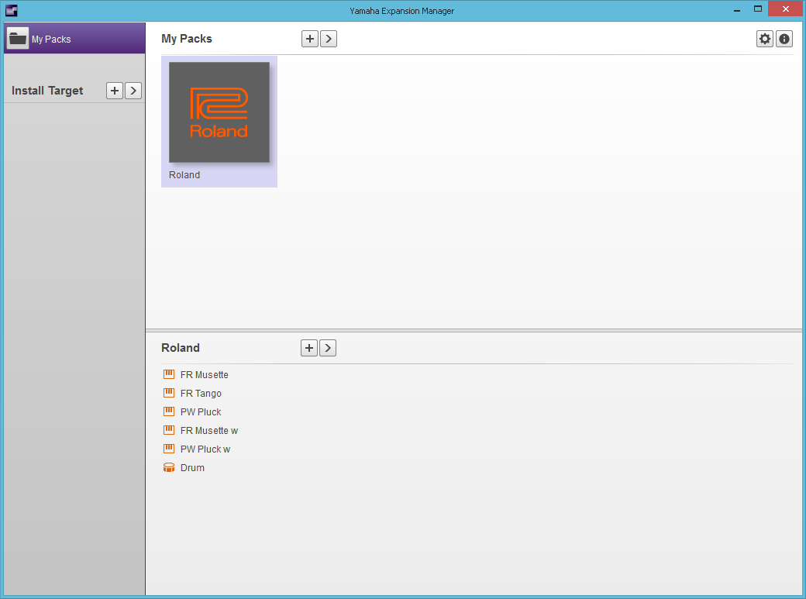The width and height of the screenshot is (806, 599).
Task: Open Install Target arrow menu
Action: tap(133, 91)
